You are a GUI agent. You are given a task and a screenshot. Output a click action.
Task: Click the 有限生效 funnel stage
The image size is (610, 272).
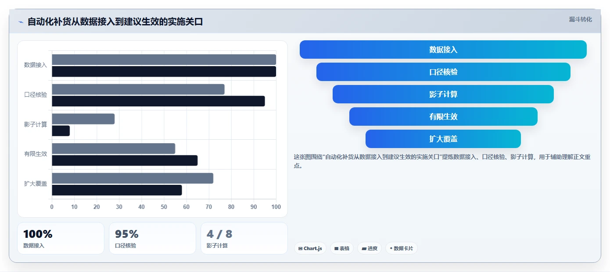(x=443, y=117)
